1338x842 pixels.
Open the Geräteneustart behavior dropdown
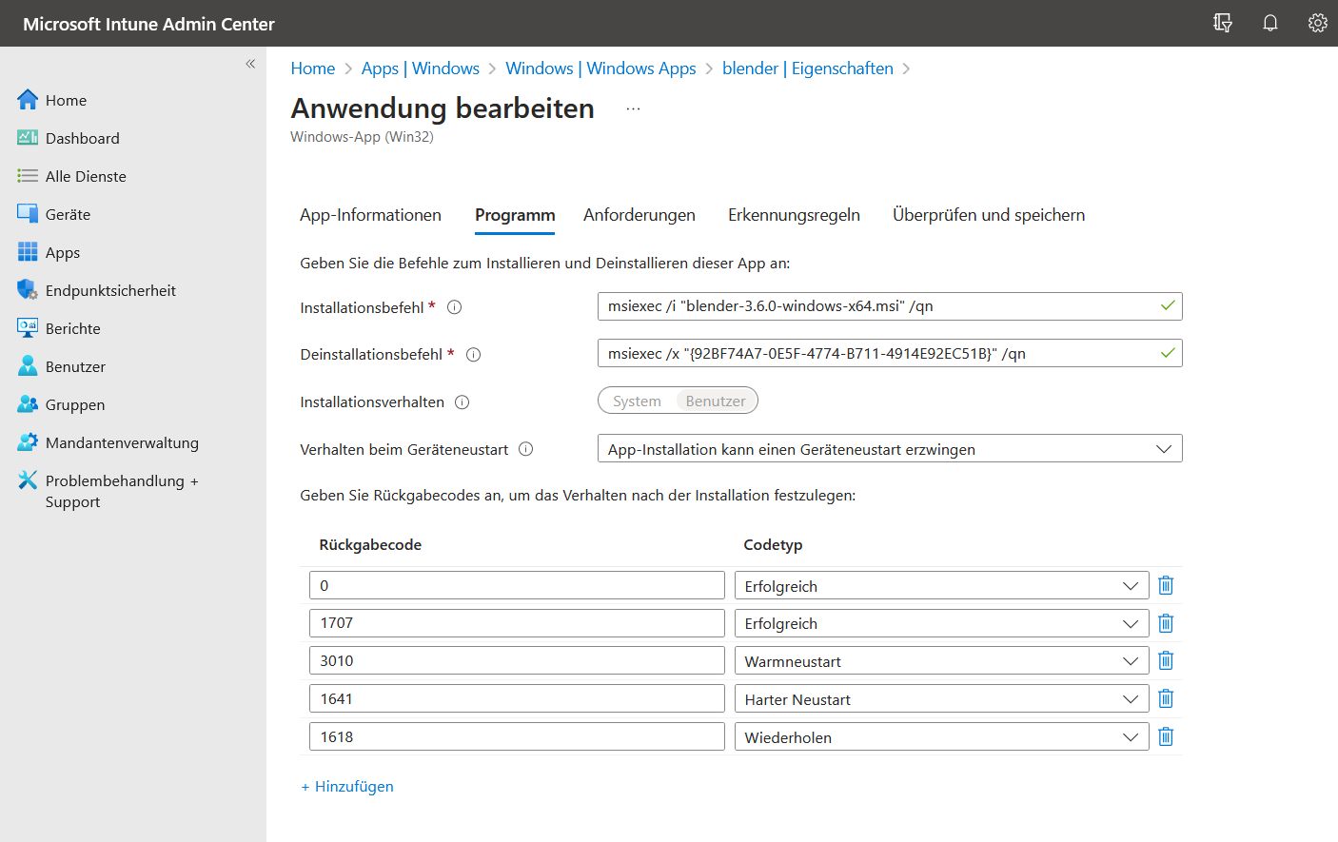[x=890, y=449]
